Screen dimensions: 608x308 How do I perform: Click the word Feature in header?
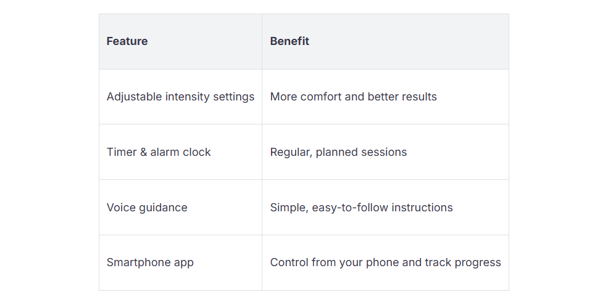pos(127,41)
